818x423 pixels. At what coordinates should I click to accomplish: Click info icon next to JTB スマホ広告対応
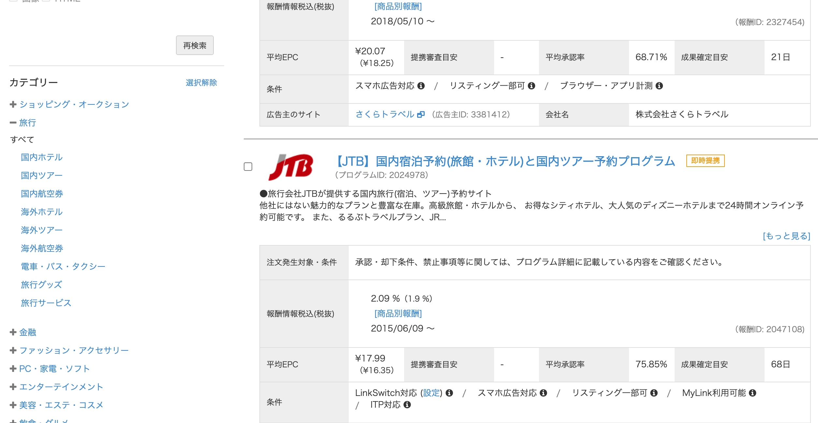(x=543, y=393)
